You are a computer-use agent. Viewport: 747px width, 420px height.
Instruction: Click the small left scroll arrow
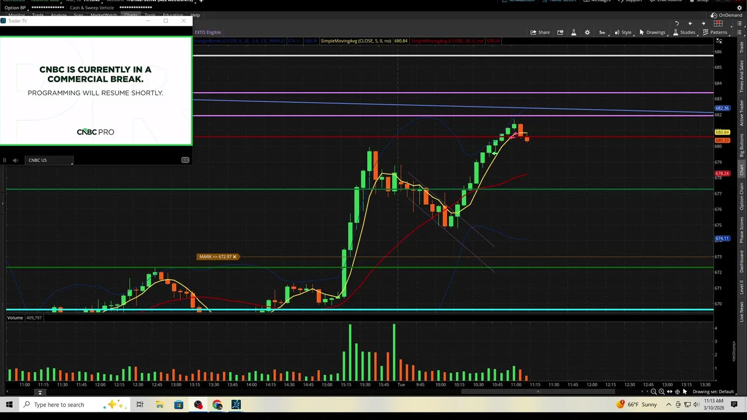(x=643, y=391)
